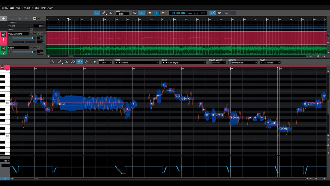Toggle global solo S button
Viewport: 330px width, 186px height.
(38, 19)
